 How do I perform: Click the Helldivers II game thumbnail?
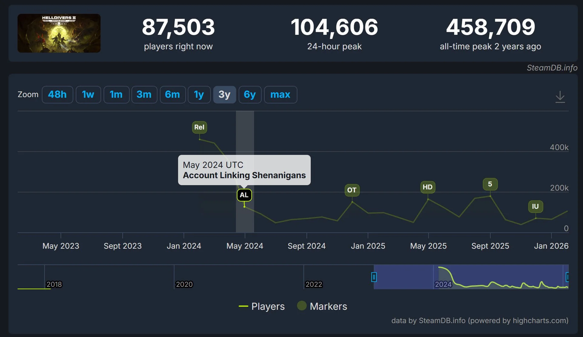click(59, 33)
